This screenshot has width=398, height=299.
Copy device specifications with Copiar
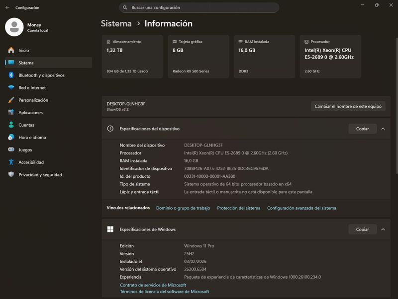[362, 129]
